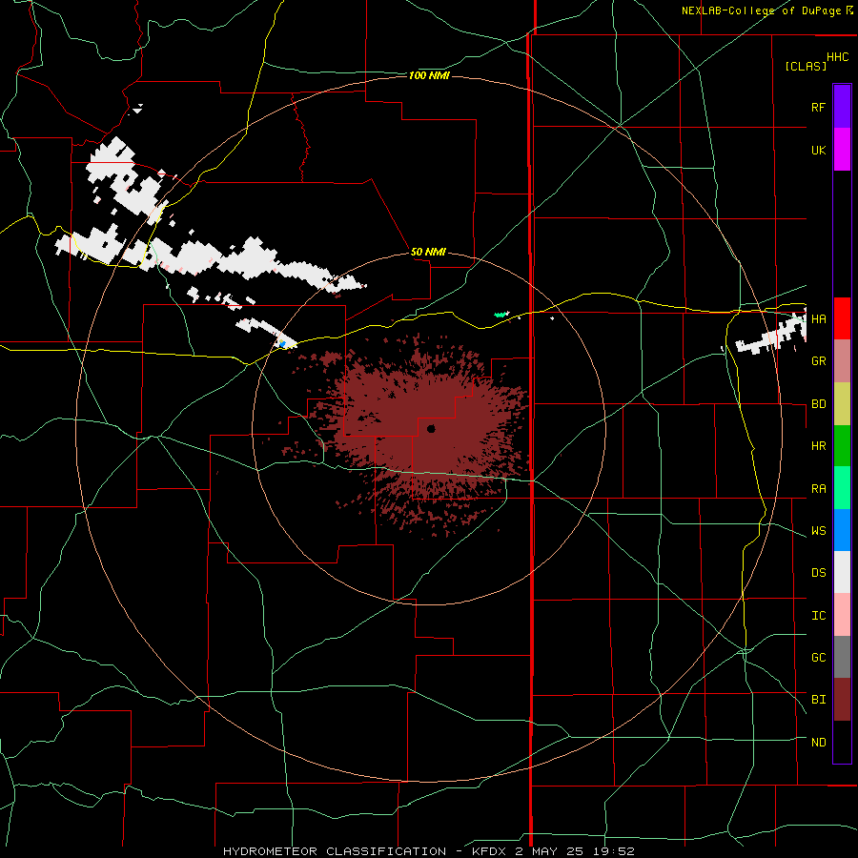The height and width of the screenshot is (858, 858).
Task: Click the WS blue legend swatch
Action: [x=842, y=530]
